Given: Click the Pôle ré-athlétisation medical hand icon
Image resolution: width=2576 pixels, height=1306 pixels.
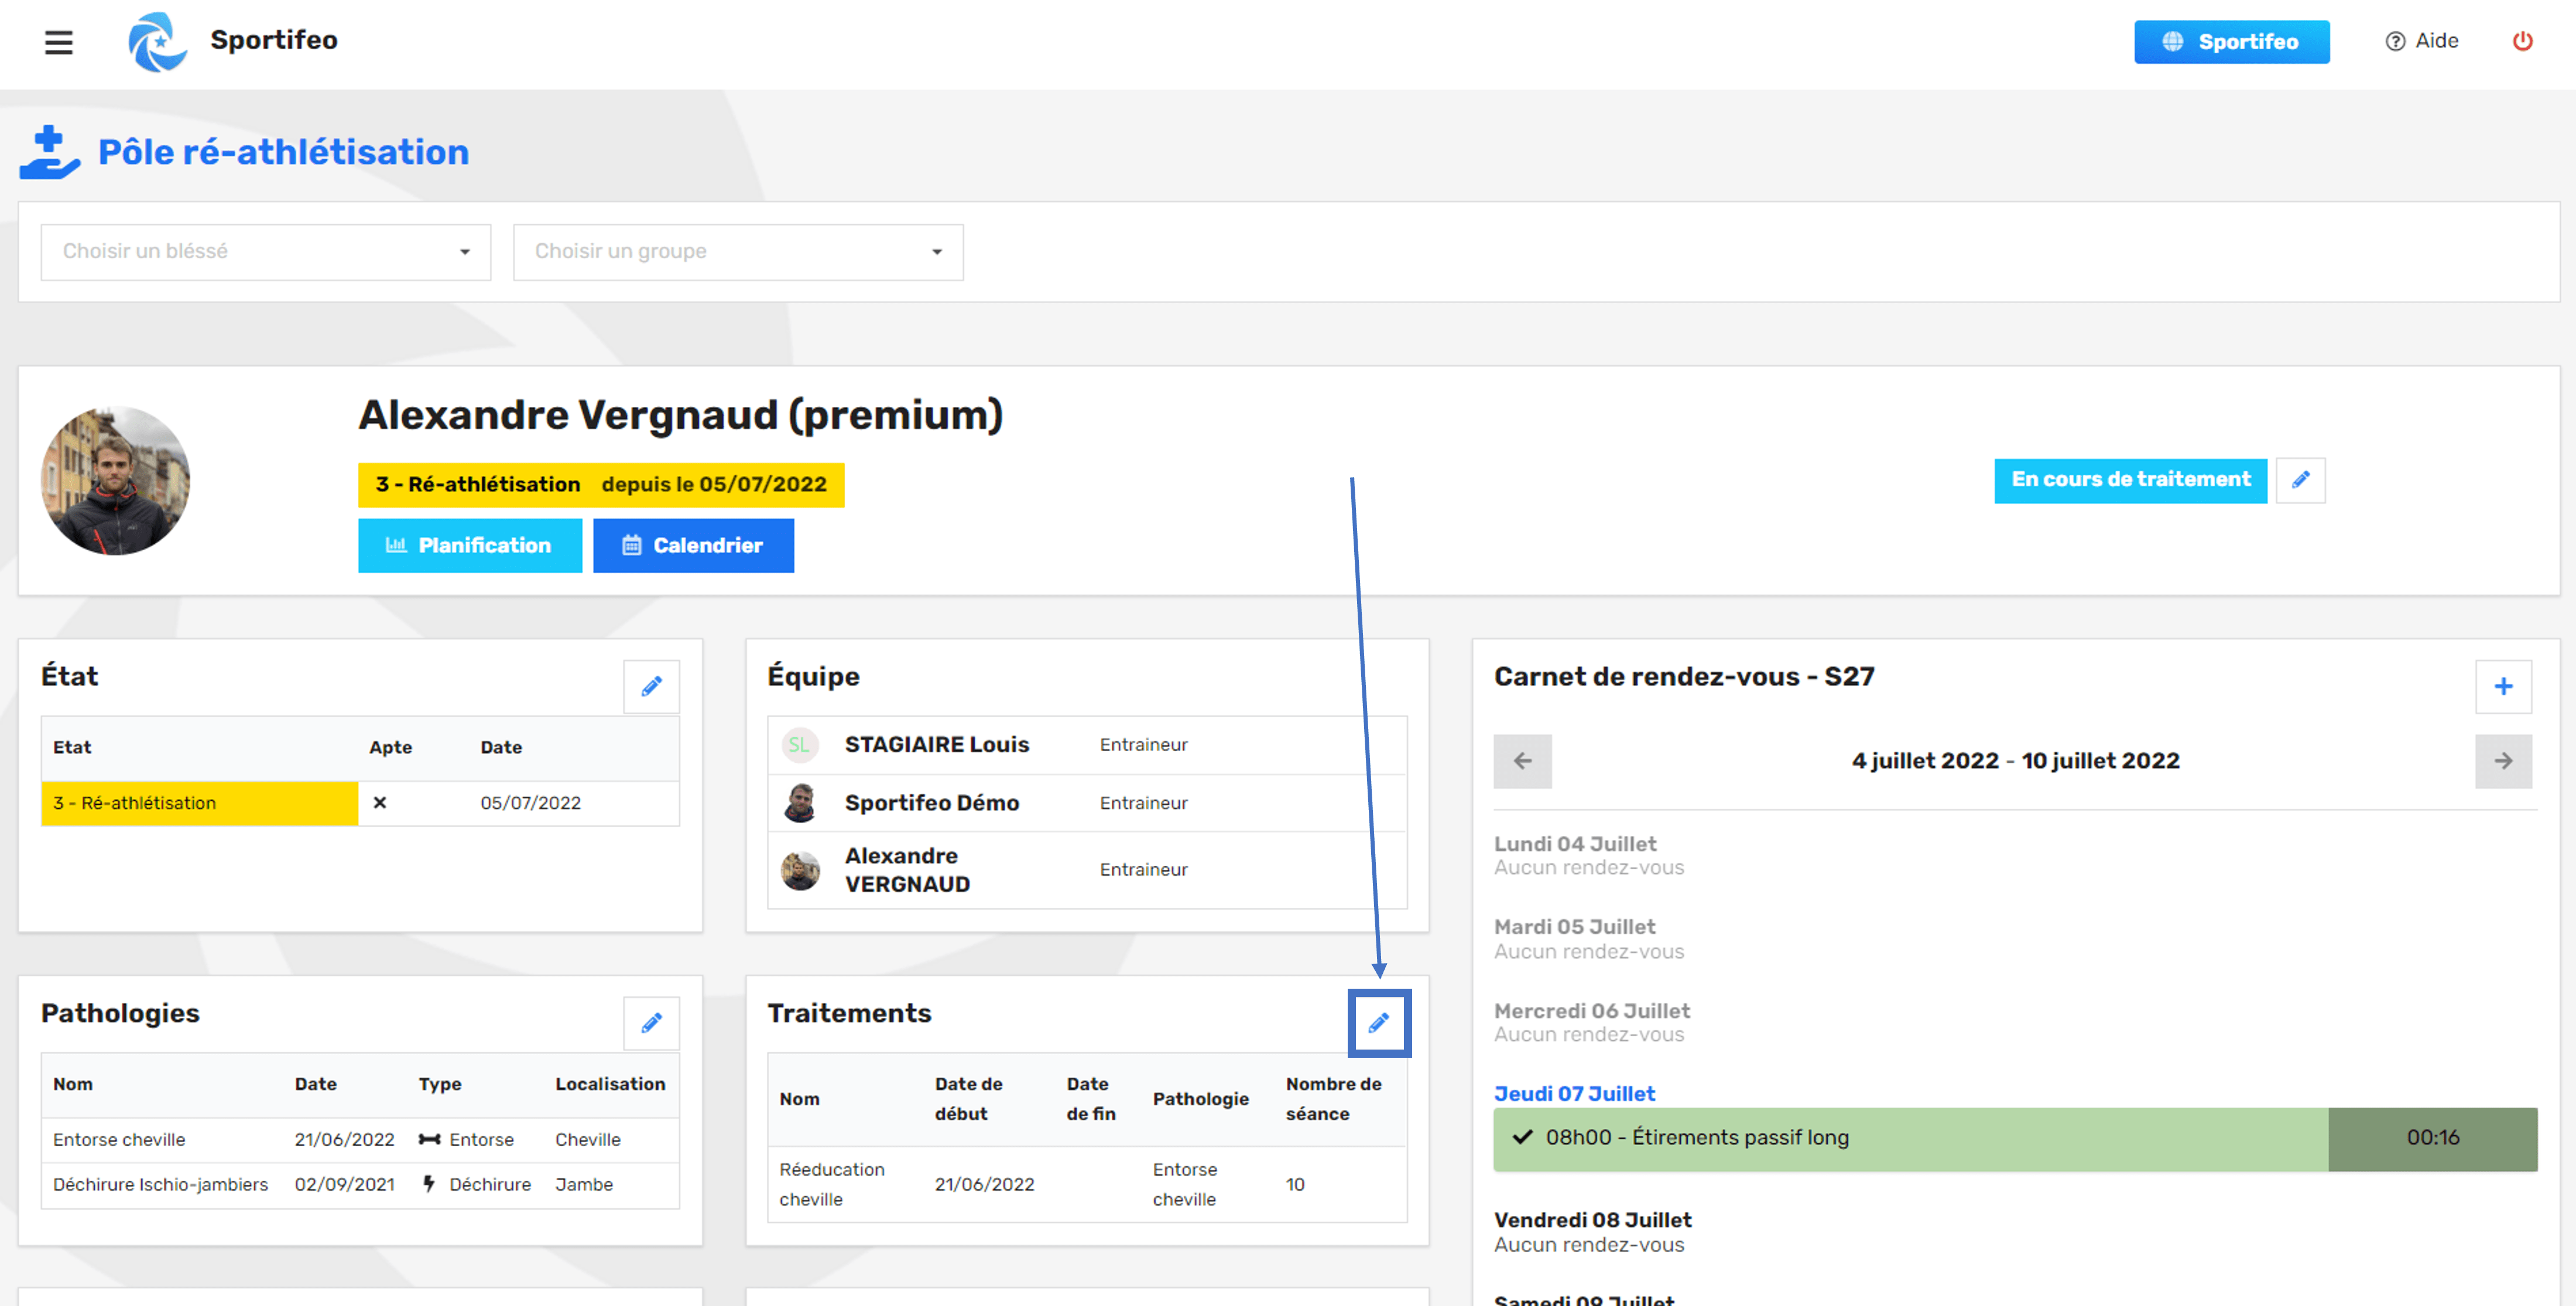Looking at the screenshot, I should point(49,152).
